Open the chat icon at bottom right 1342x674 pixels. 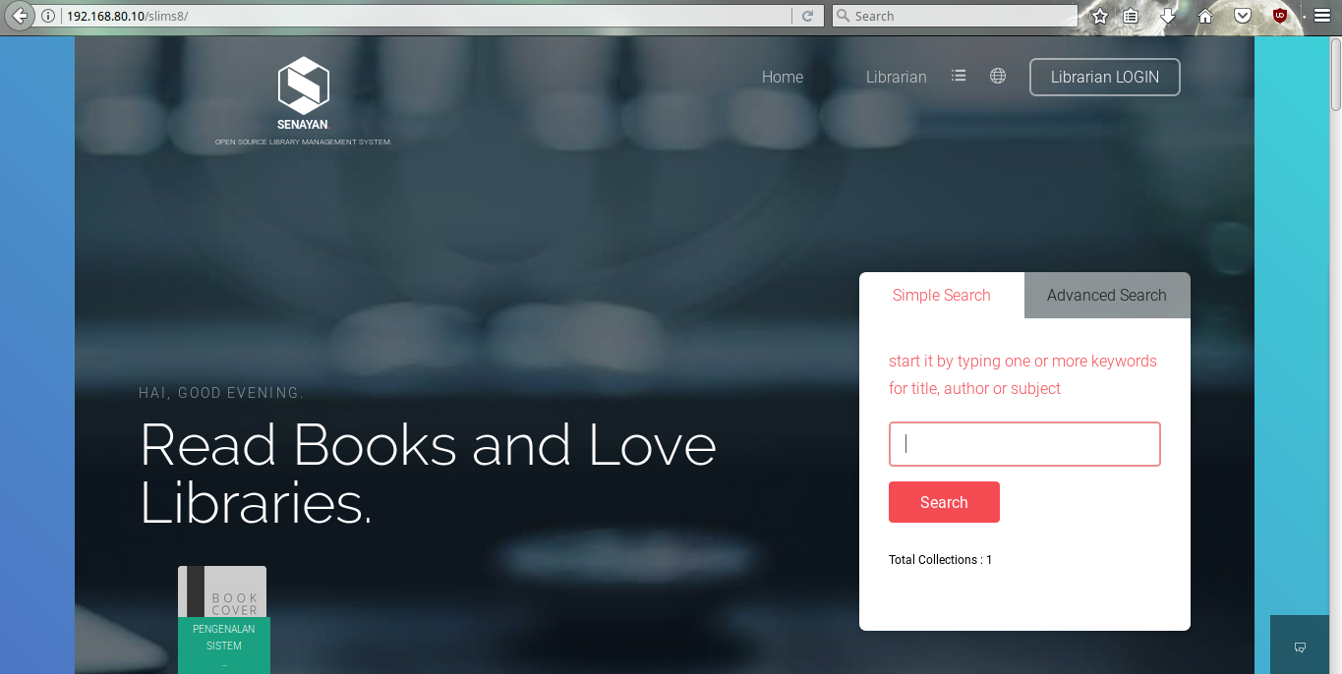pyautogui.click(x=1300, y=646)
